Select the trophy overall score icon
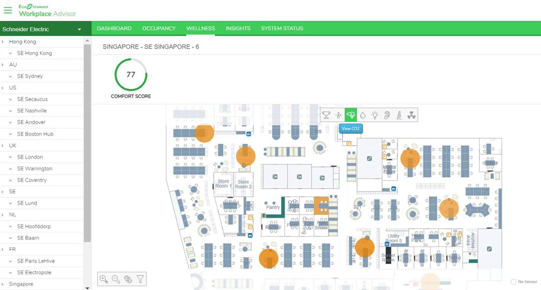The height and width of the screenshot is (290, 541). coord(326,115)
